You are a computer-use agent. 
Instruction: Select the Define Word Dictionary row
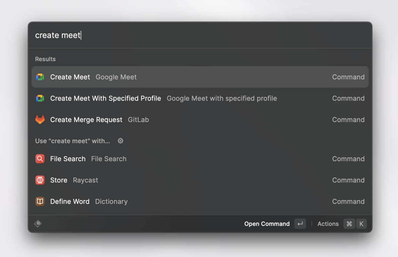pos(200,201)
